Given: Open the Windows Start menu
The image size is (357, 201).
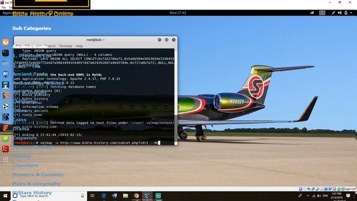Looking at the screenshot, I should (x=5, y=196).
